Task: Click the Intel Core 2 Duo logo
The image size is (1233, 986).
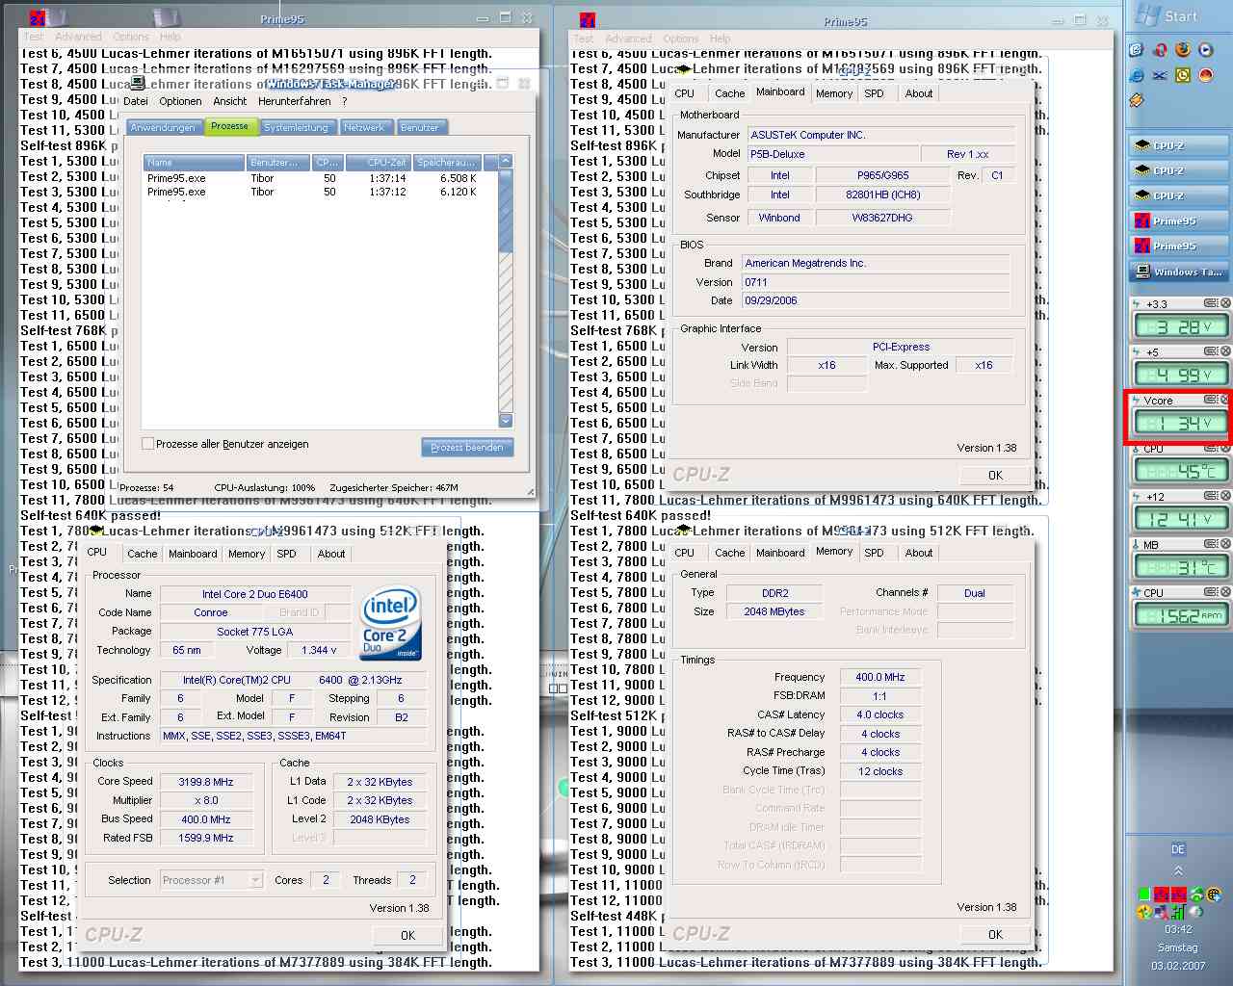Action: 391,624
